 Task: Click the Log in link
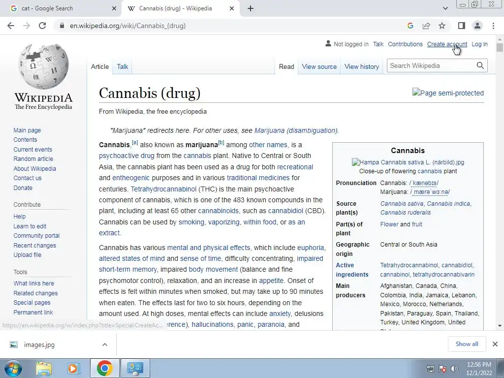(479, 44)
